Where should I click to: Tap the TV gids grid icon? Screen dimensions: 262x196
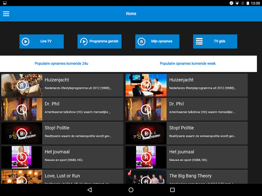tap(199, 41)
